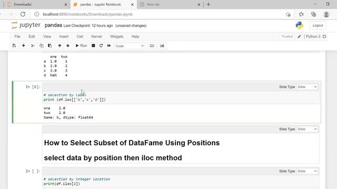337x189 pixels.
Task: Rename notebook by clicking pandas title
Action: point(53,25)
